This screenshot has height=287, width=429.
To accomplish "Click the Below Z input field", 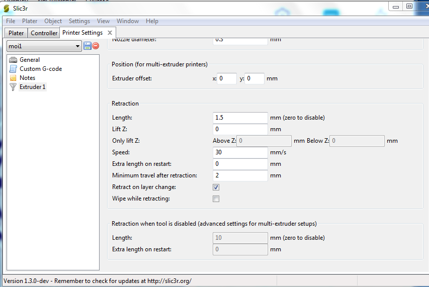I will pyautogui.click(x=357, y=141).
